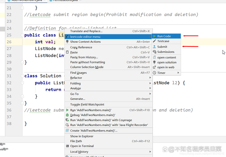Click the leetcode submit region begin comment
Image resolution: width=226 pixels, height=157 pixels.
point(111,14)
